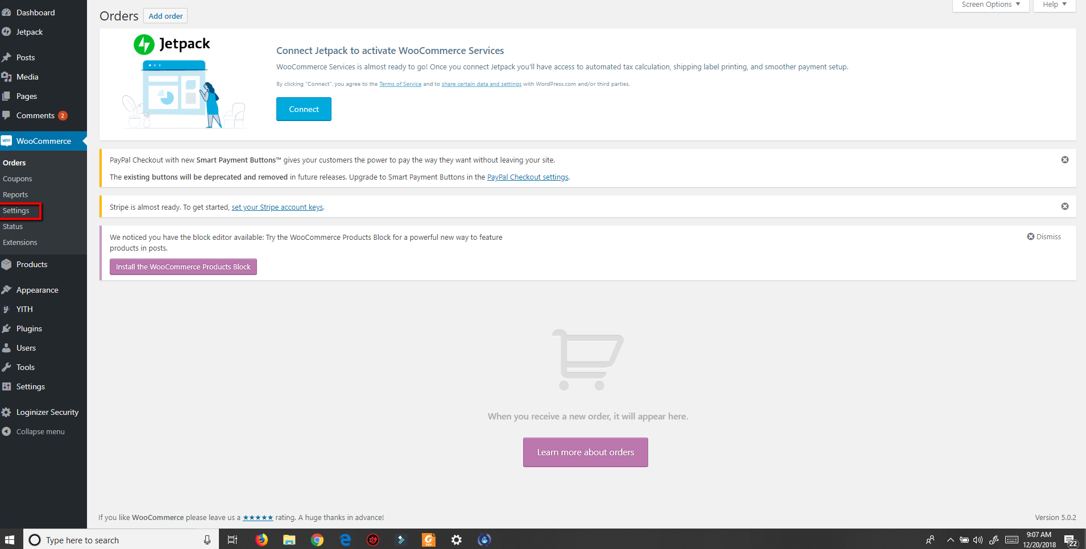Click the Users person icon
Viewport: 1086px width, 549px height.
6,348
